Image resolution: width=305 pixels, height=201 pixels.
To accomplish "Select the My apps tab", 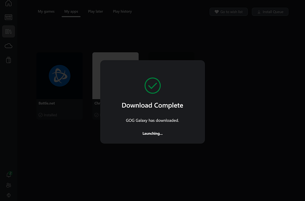I will coord(71,12).
